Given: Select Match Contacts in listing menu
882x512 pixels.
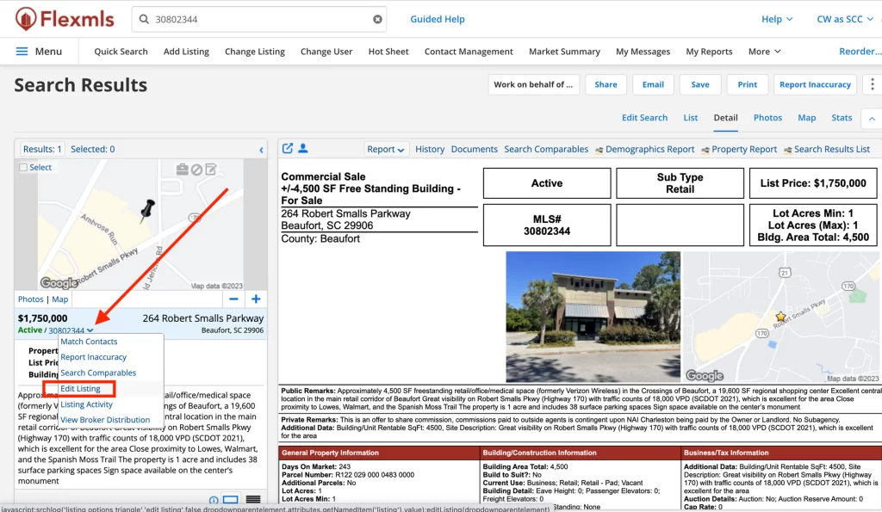Looking at the screenshot, I should [x=89, y=341].
